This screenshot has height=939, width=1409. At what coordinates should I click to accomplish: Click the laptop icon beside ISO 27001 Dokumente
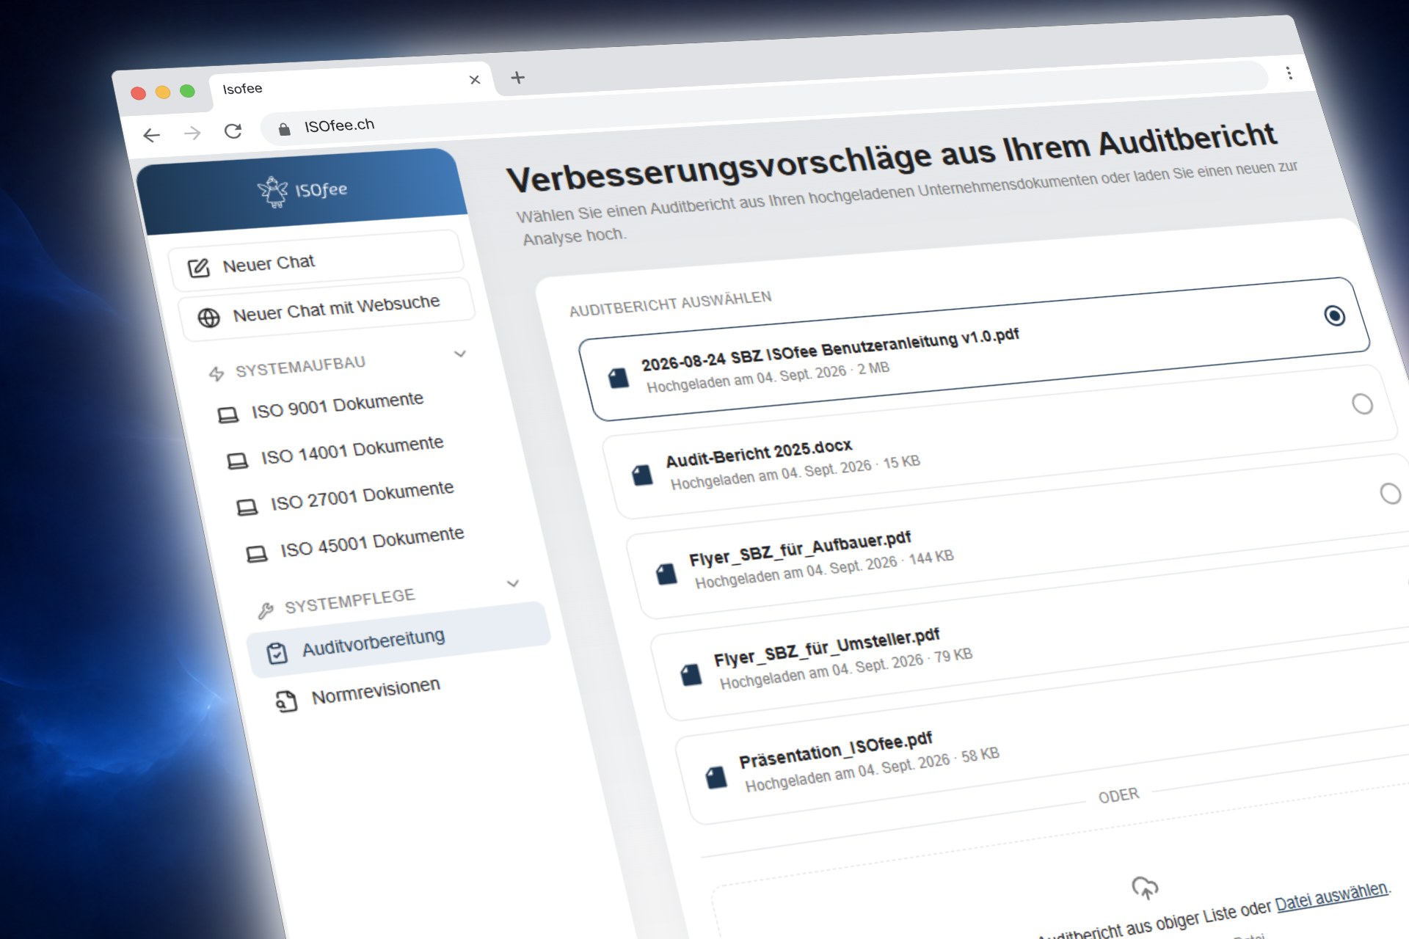pyautogui.click(x=247, y=508)
